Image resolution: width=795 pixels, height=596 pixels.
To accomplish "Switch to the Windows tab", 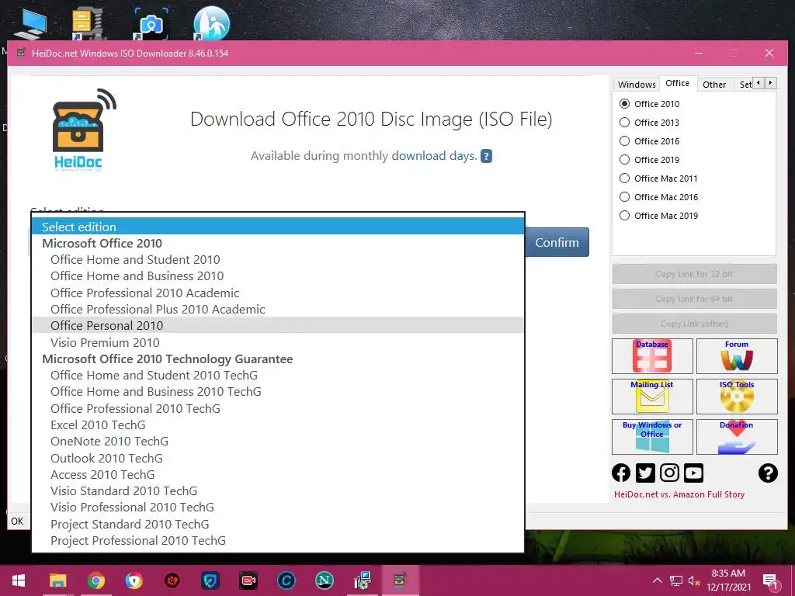I will 637,84.
